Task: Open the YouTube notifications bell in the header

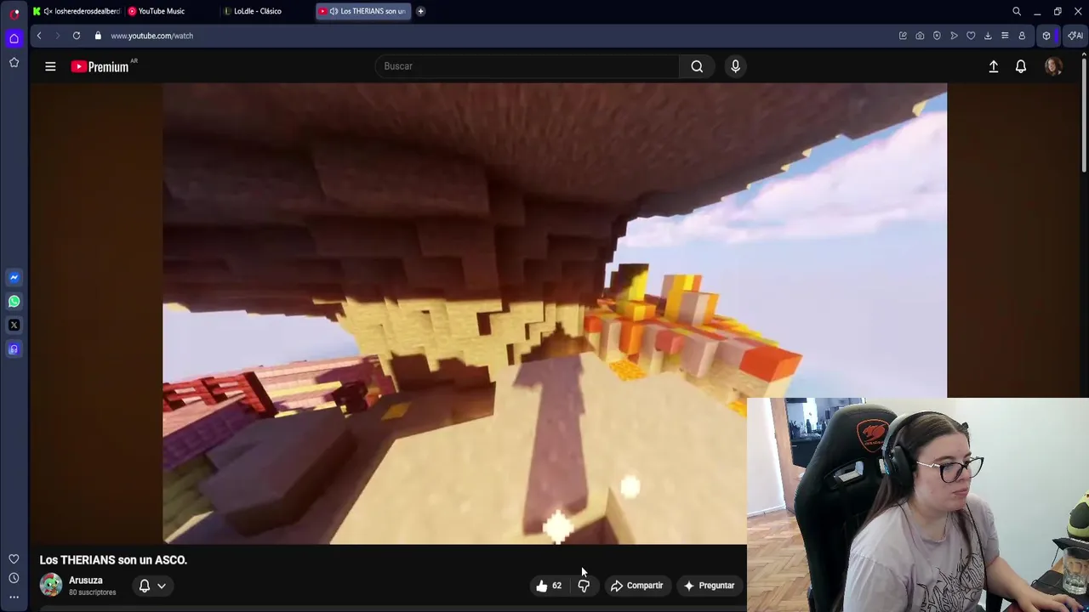Action: pos(1021,66)
